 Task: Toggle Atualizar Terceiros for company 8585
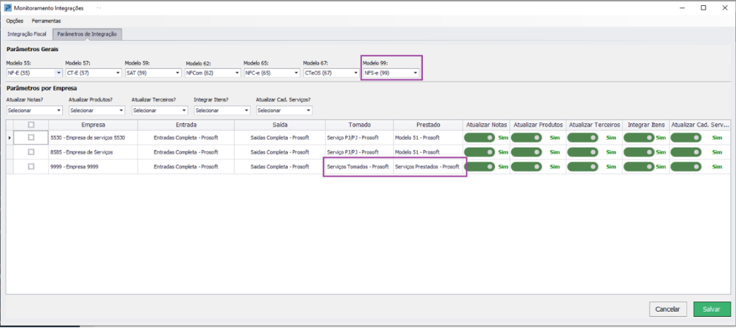[x=582, y=152]
